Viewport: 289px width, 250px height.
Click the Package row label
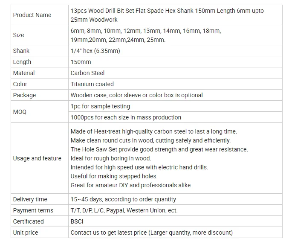tap(24, 95)
